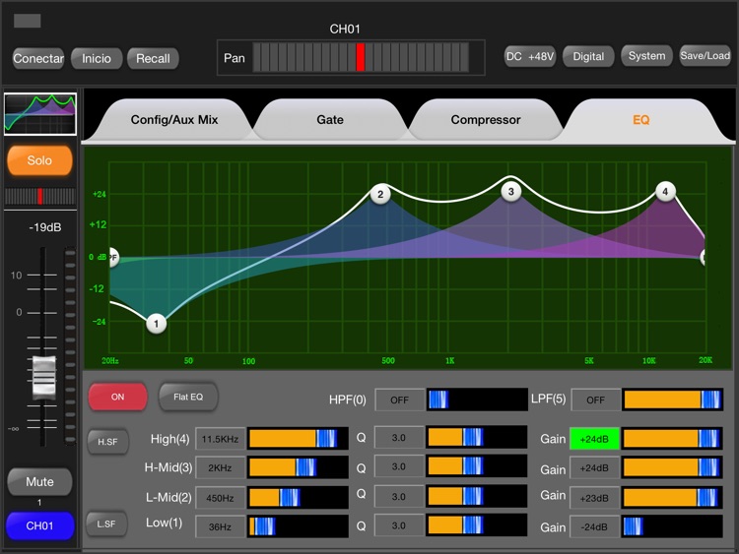
Task: Click the 36Hz frequency field
Action: [220, 527]
